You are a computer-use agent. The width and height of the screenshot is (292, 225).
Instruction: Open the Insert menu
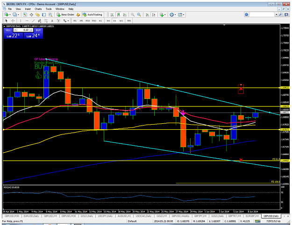(28, 9)
